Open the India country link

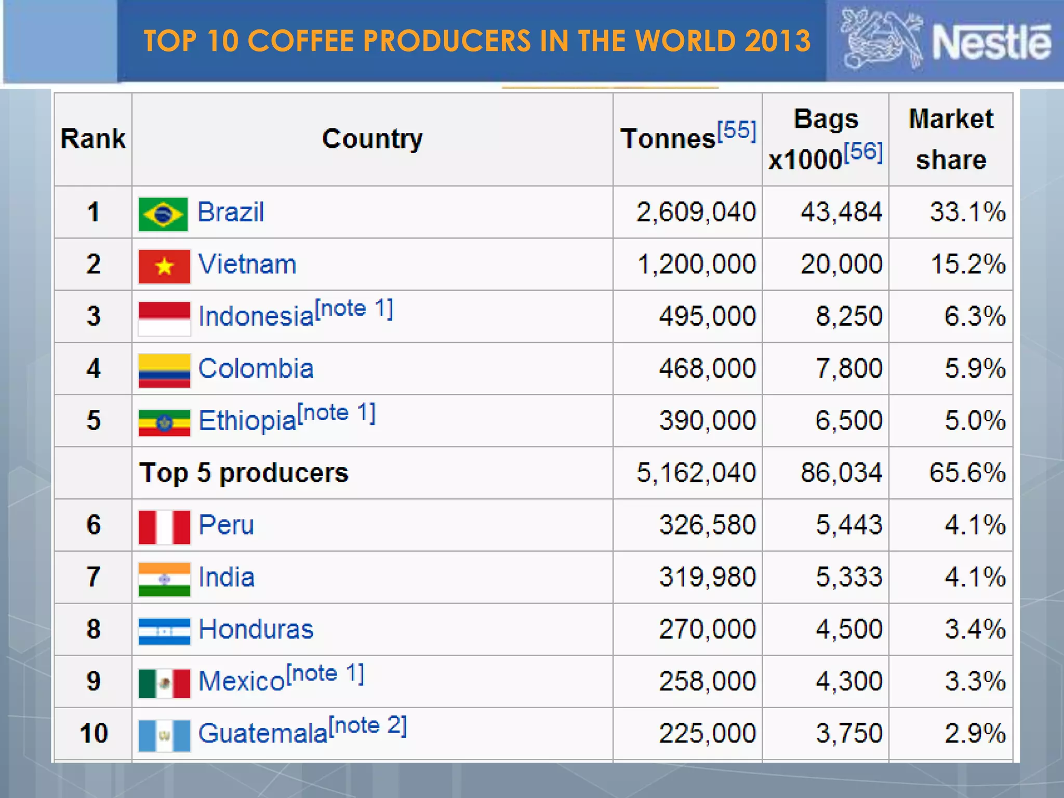click(227, 577)
